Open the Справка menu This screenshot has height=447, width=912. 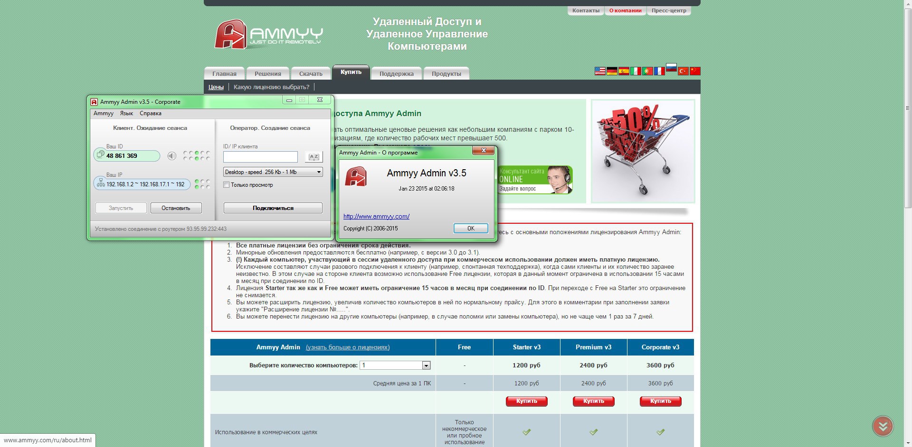(151, 113)
